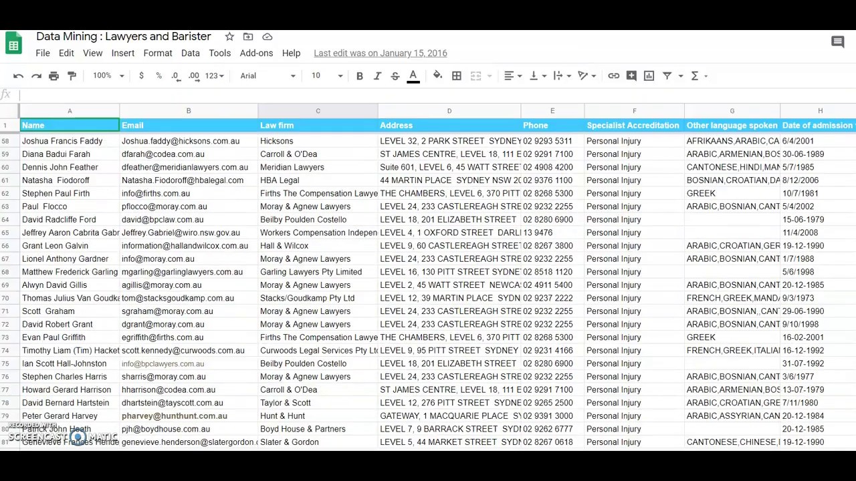Toggle italic formatting
The width and height of the screenshot is (856, 481).
377,75
